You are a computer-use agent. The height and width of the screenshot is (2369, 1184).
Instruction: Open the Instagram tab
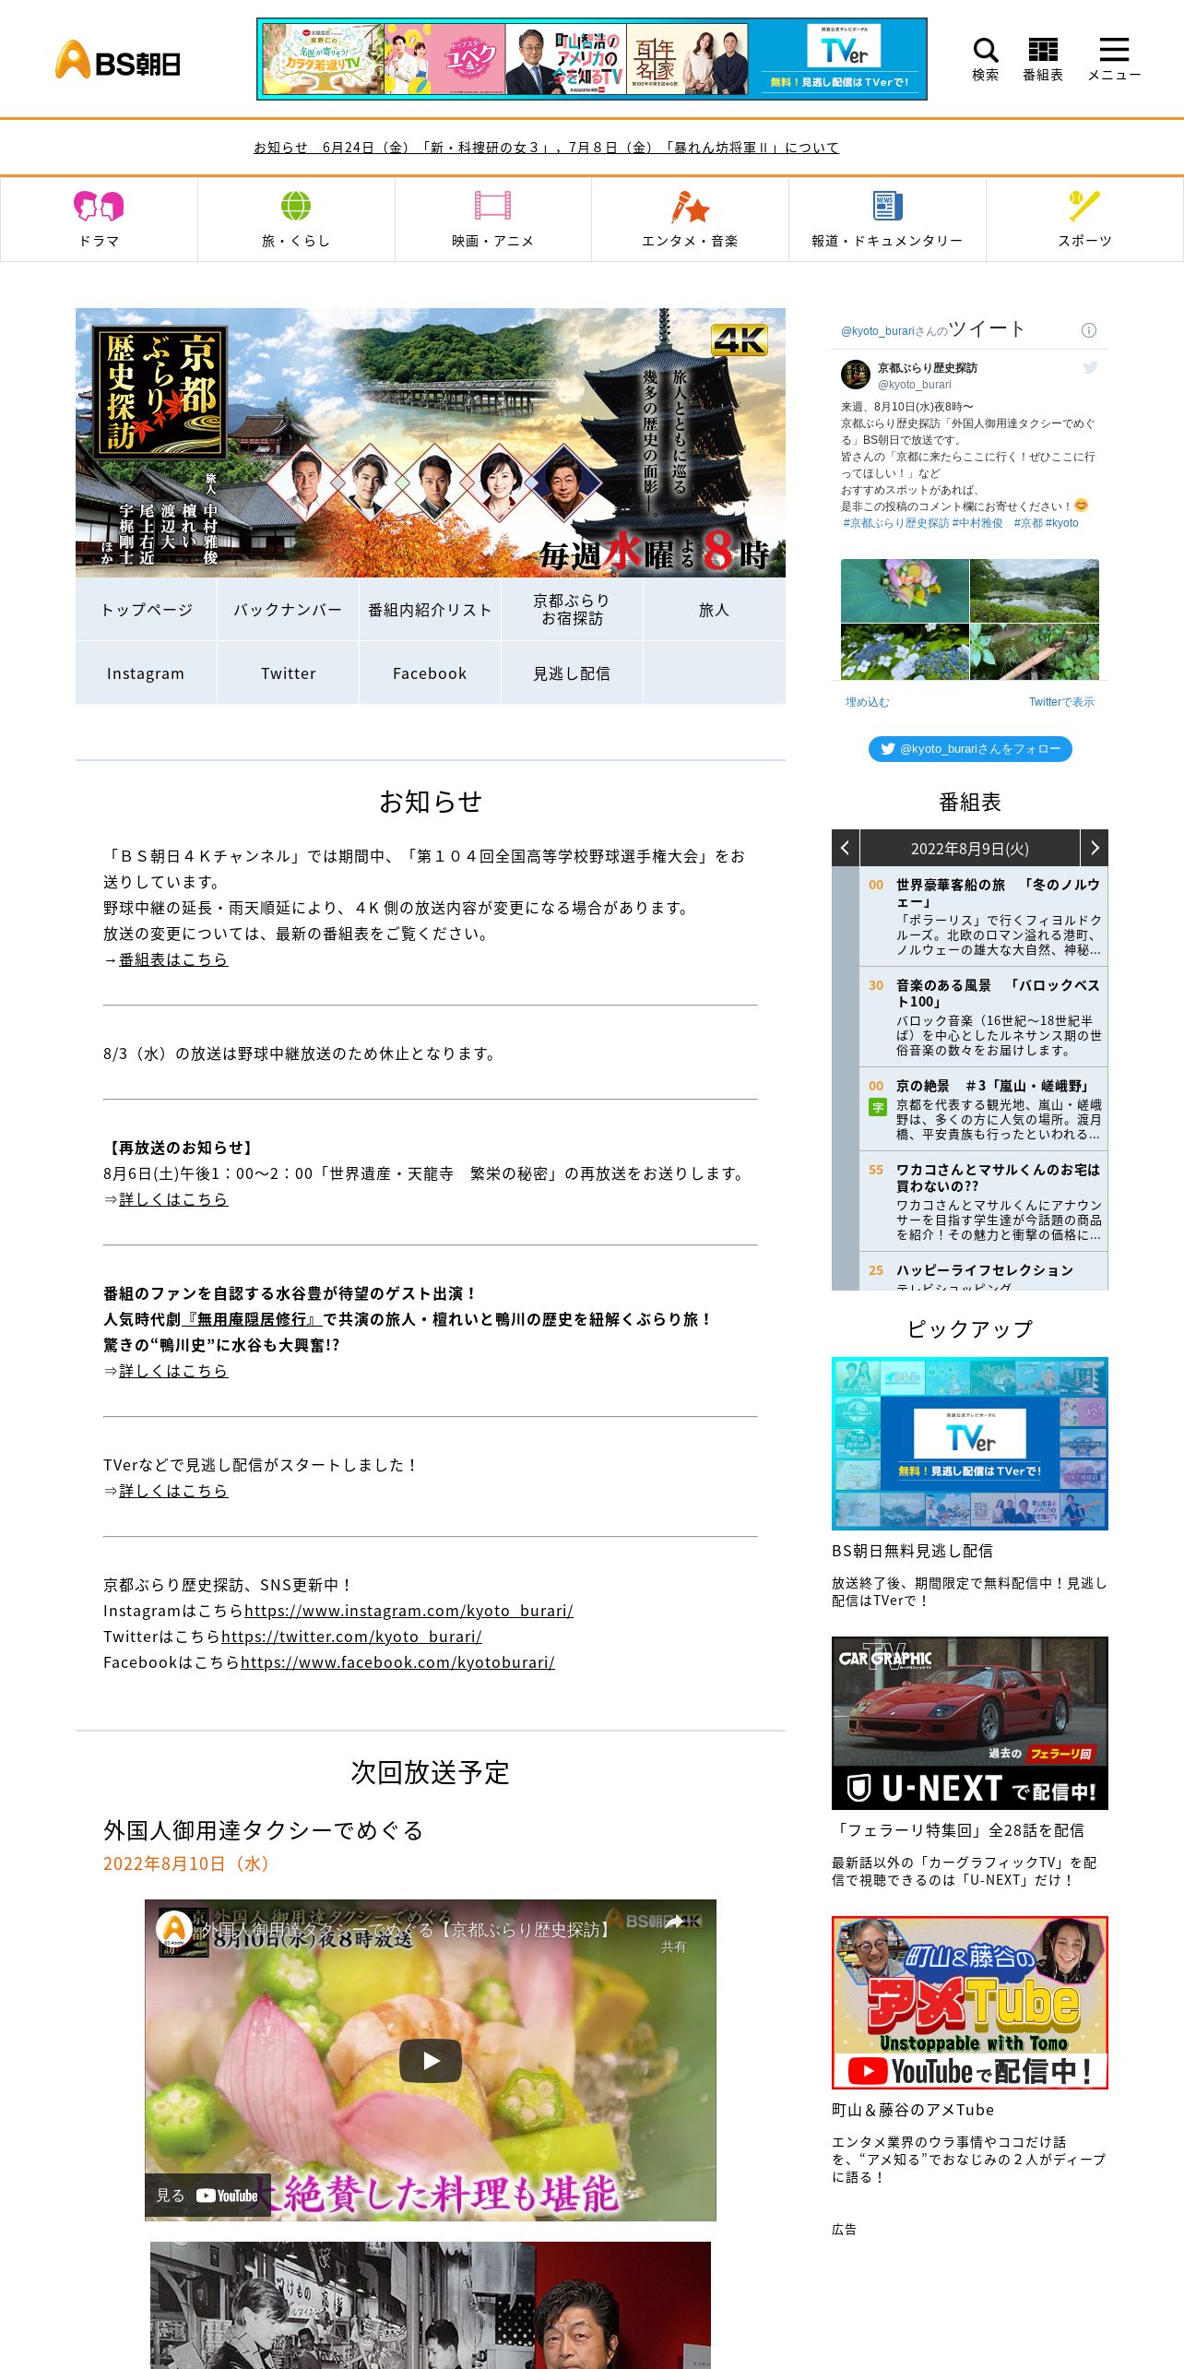coord(147,673)
